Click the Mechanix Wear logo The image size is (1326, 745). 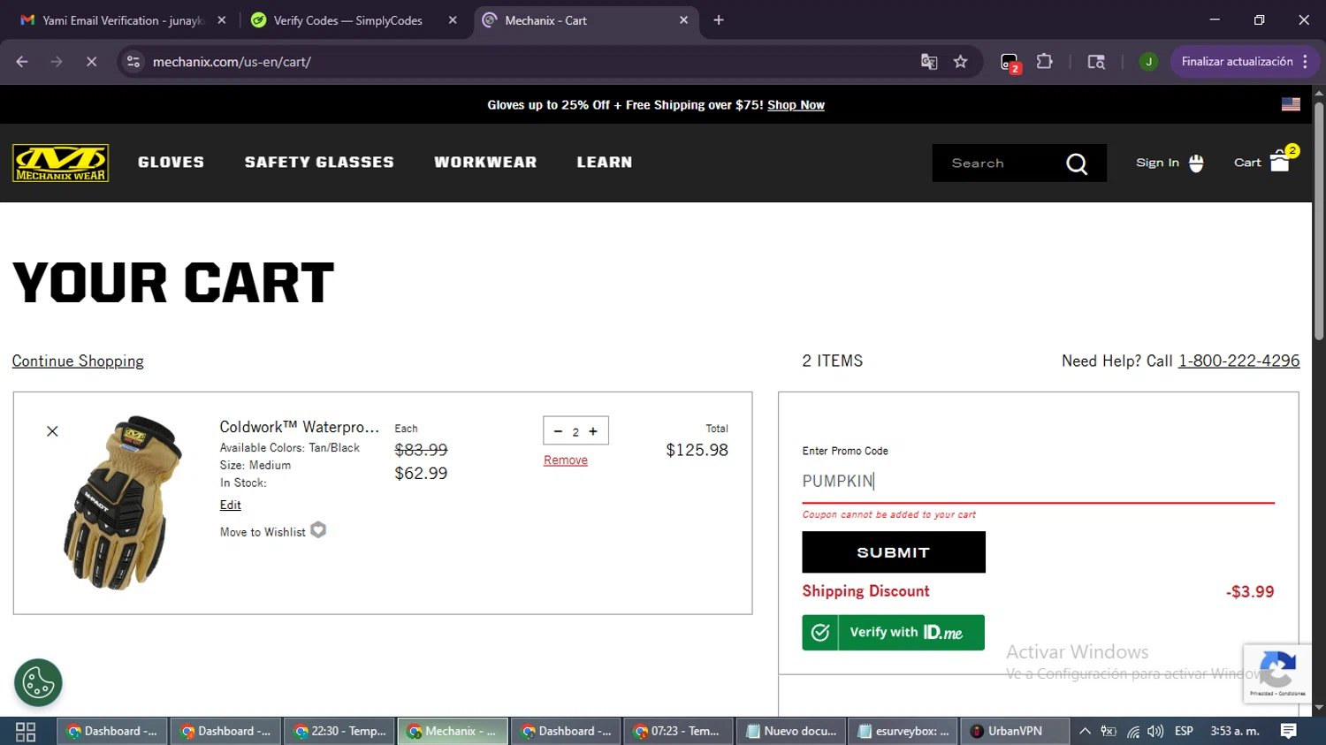(x=60, y=163)
